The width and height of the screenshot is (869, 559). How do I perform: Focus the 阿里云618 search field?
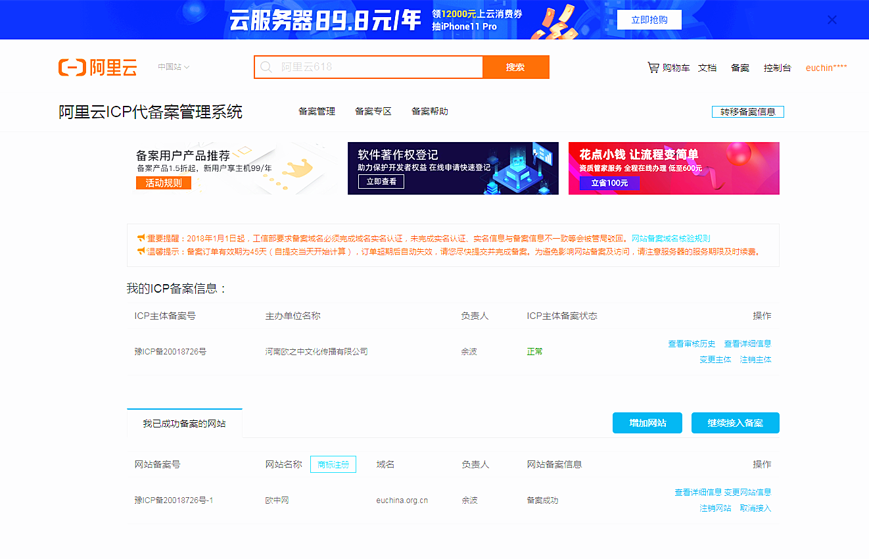pyautogui.click(x=369, y=67)
